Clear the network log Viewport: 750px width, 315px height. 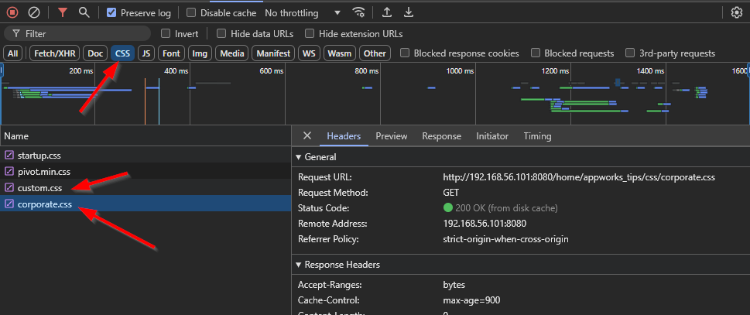34,12
